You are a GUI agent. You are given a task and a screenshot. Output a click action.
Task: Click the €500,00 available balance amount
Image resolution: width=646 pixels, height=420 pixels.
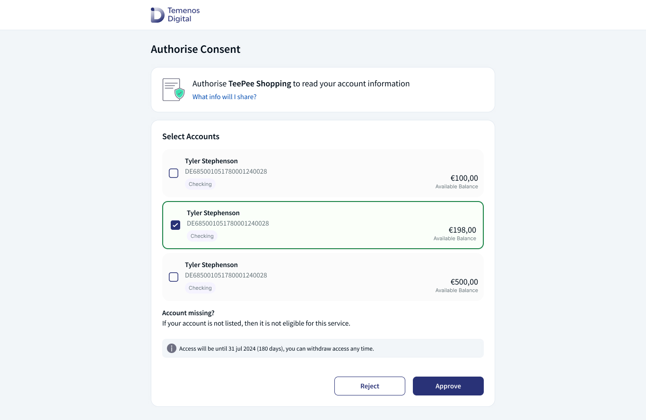(x=464, y=282)
